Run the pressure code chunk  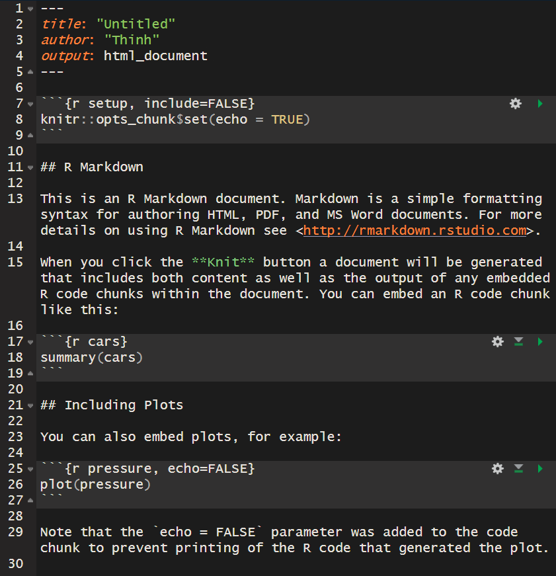tap(540, 468)
